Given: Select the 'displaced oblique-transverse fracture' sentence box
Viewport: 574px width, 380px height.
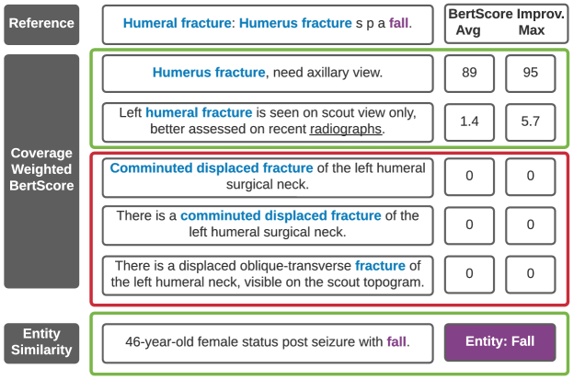Looking at the screenshot, I should tap(268, 275).
